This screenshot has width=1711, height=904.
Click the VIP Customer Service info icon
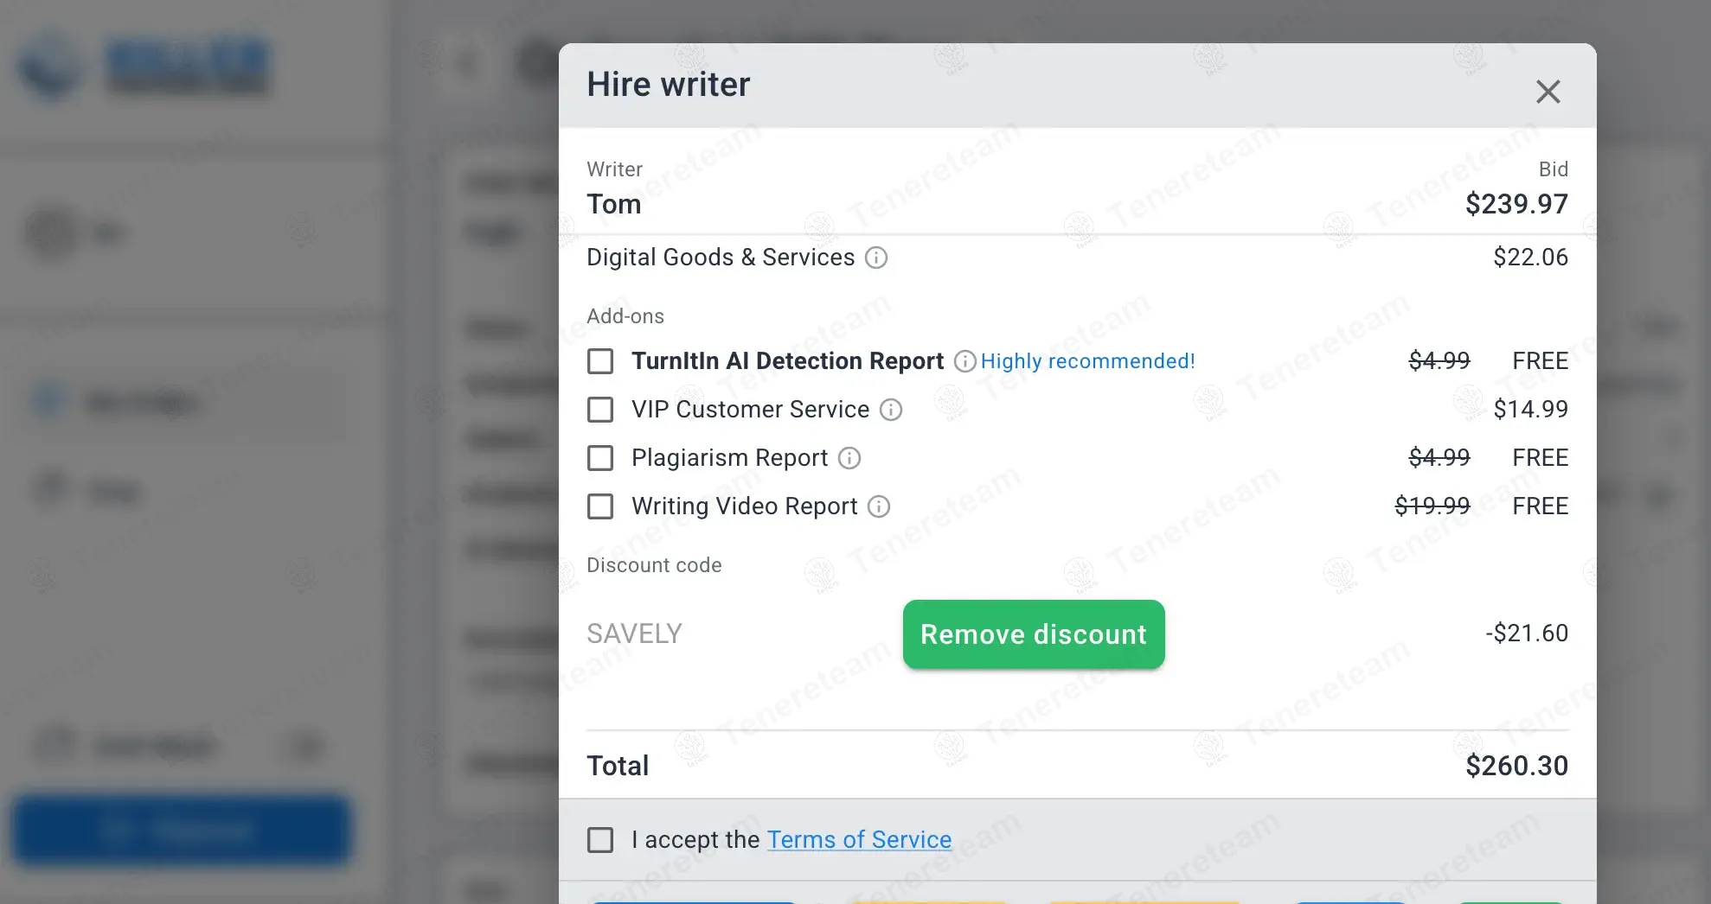(891, 410)
